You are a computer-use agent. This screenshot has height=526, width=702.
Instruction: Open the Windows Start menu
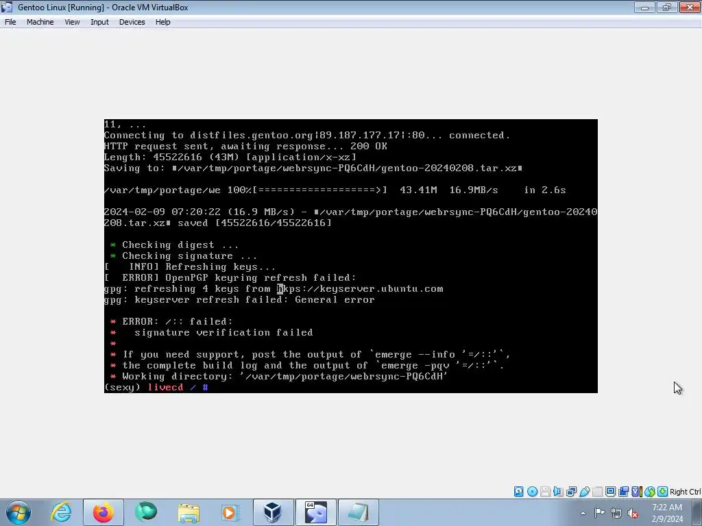pos(18,512)
